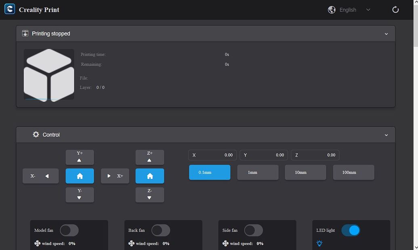The height and width of the screenshot is (250, 418).
Task: Click the refresh icon in header
Action: [x=395, y=10]
